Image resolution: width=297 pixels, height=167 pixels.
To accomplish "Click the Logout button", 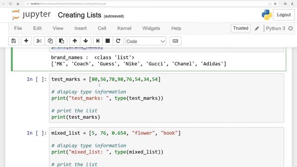I will click(x=284, y=15).
